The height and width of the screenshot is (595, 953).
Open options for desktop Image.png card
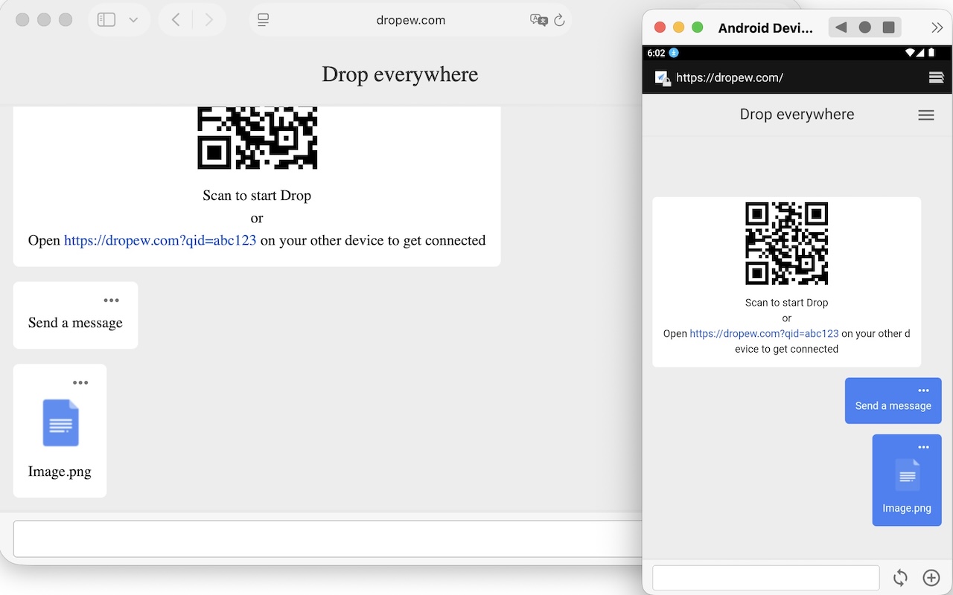(x=80, y=383)
